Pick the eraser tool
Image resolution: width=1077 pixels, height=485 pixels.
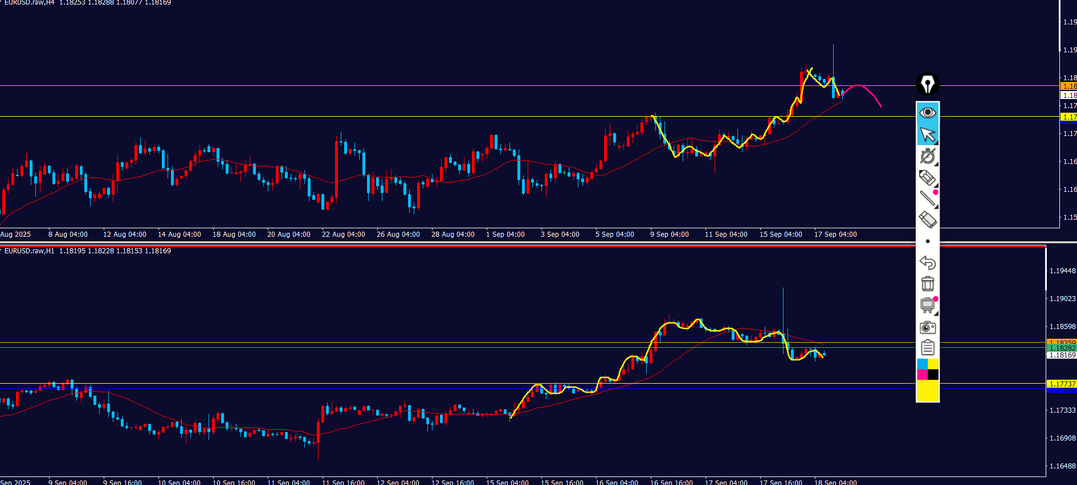(927, 219)
